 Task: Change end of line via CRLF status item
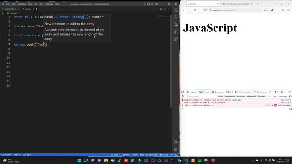142,155
